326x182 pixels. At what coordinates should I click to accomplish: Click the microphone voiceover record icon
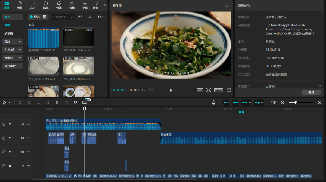[x=213, y=103]
